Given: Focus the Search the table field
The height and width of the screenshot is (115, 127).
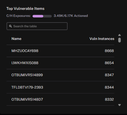Looking at the screenshot, I should point(37,26).
